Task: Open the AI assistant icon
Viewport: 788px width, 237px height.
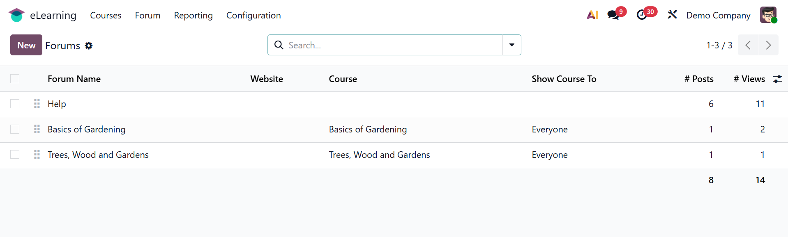Action: tap(592, 15)
